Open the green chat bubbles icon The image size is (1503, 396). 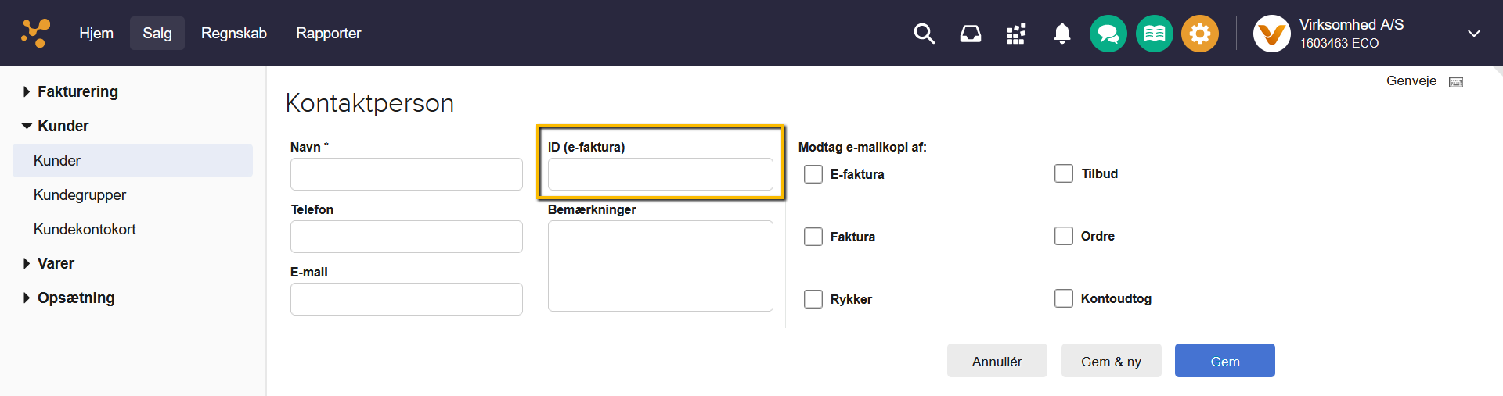[x=1108, y=34]
